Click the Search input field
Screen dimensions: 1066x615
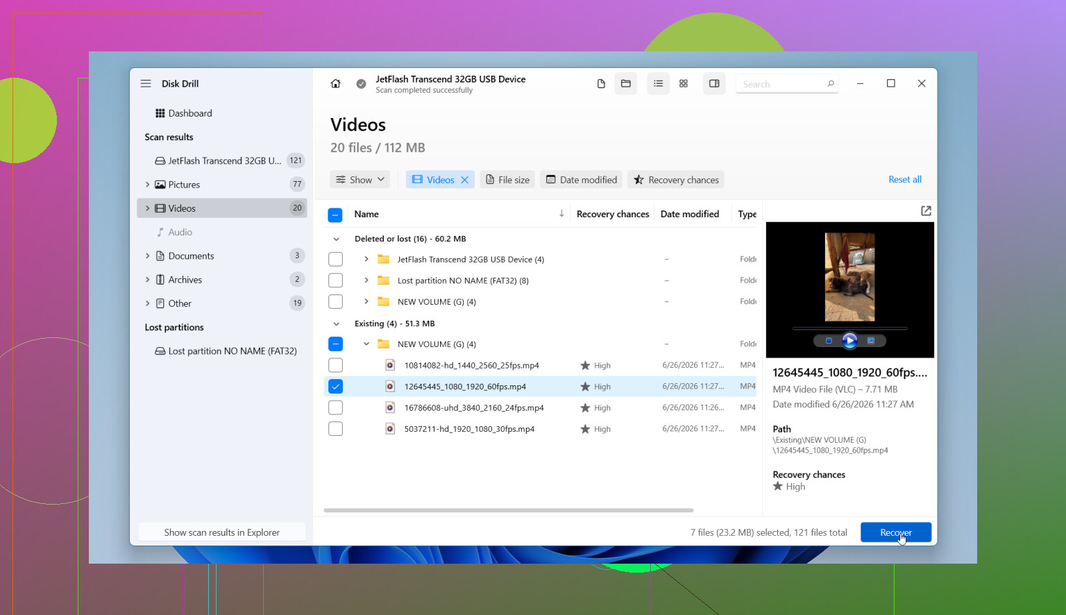782,84
